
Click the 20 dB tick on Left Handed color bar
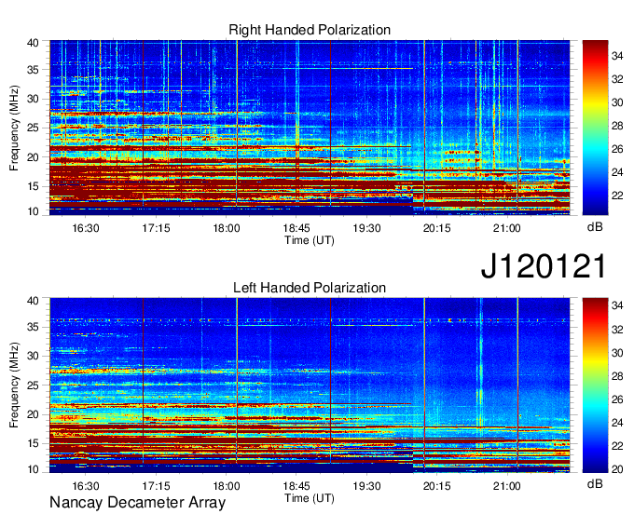point(617,469)
